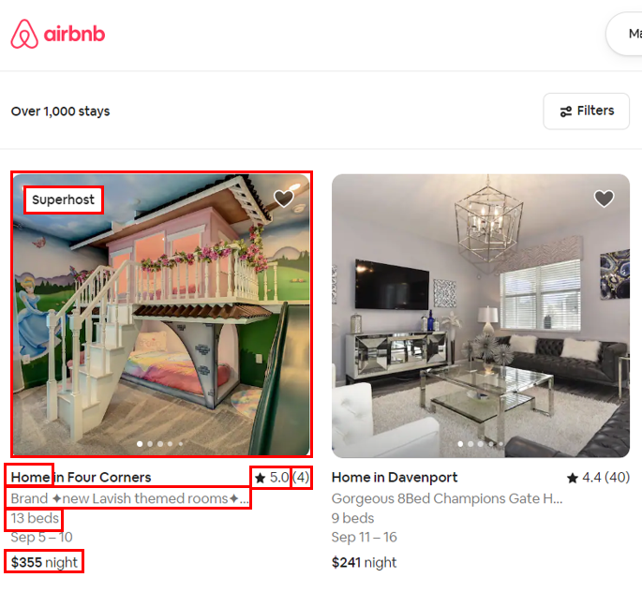Click the partially visible Map button
Viewport: 642px width, 607px height.
pyautogui.click(x=625, y=34)
